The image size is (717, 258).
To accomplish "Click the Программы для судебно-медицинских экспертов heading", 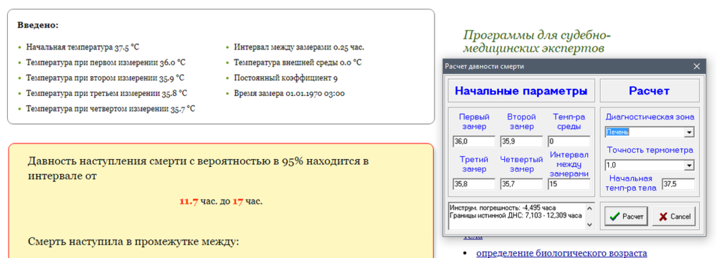I will [x=537, y=41].
